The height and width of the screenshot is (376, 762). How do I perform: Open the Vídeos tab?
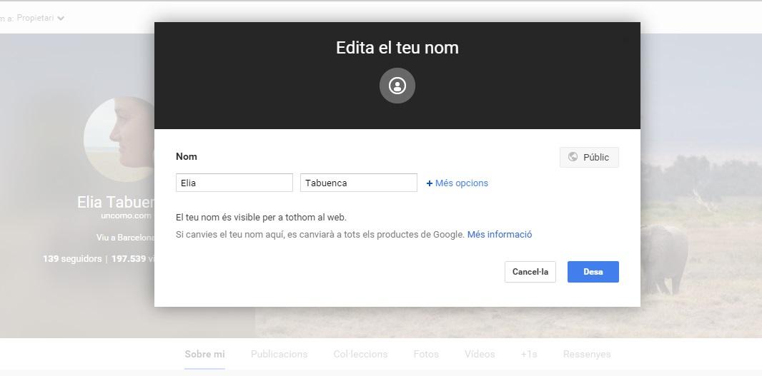(479, 354)
